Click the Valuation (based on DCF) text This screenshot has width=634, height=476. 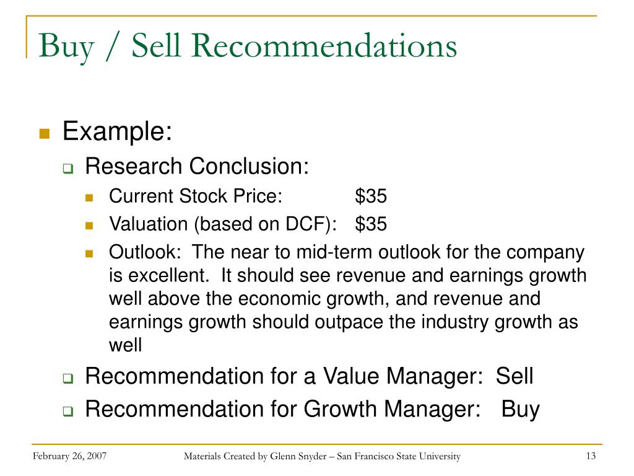[223, 224]
